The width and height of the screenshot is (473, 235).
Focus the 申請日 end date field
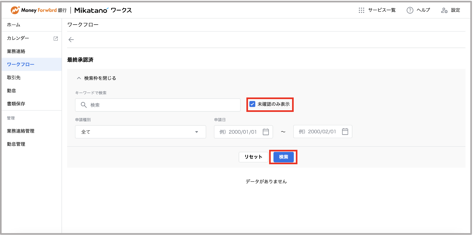323,131
